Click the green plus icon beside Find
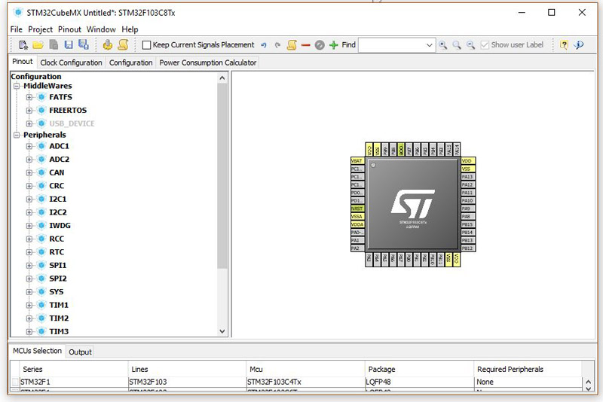Image resolution: width=603 pixels, height=402 pixels. point(333,45)
